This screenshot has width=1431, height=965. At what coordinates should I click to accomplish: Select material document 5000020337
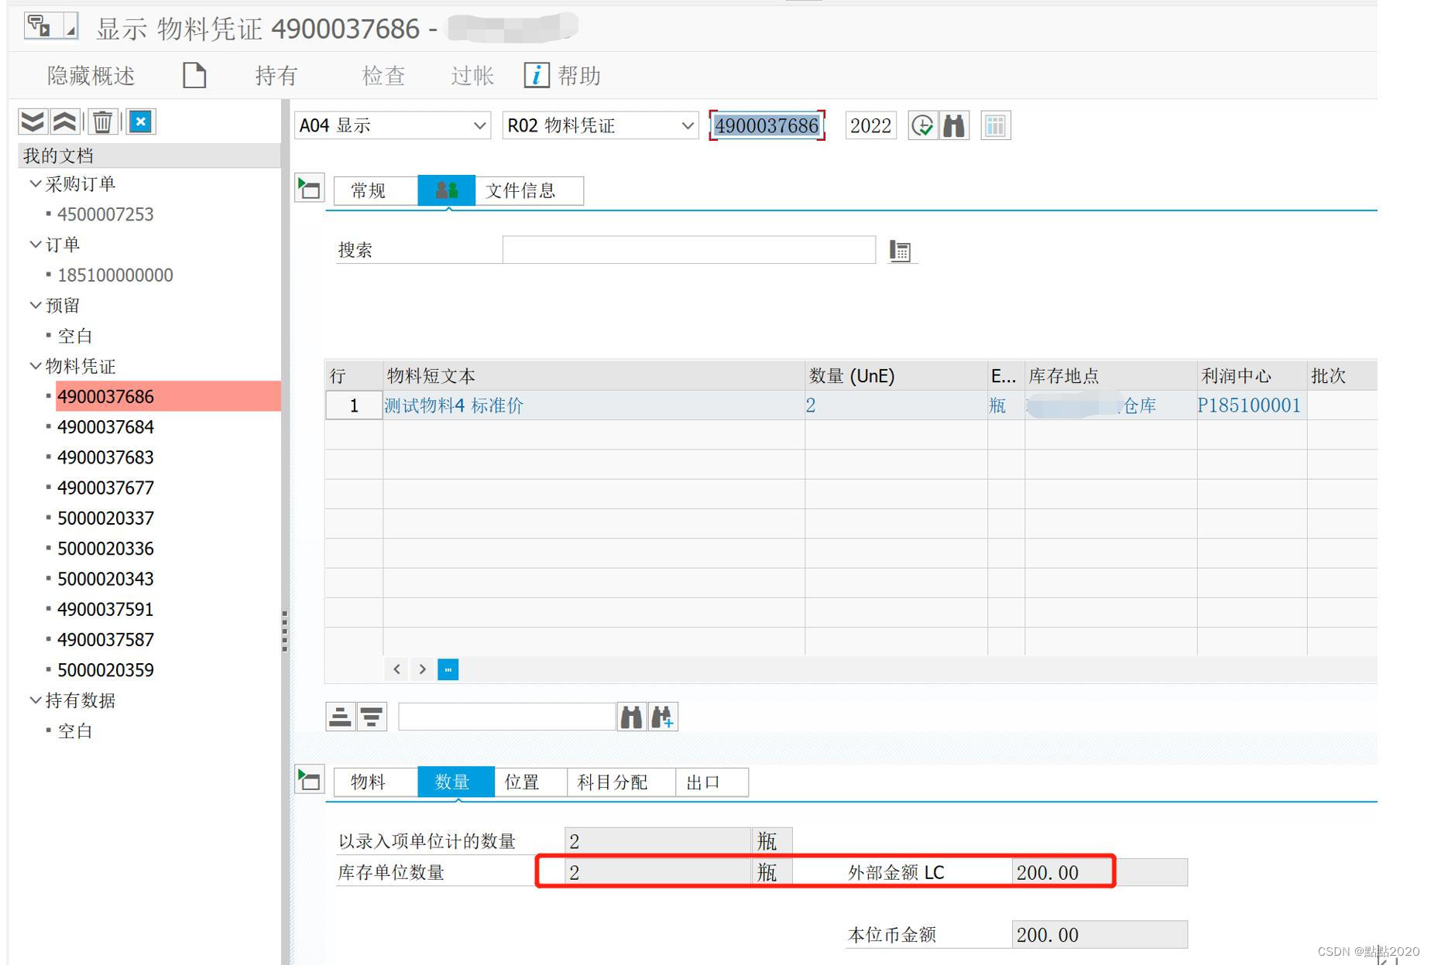105,518
